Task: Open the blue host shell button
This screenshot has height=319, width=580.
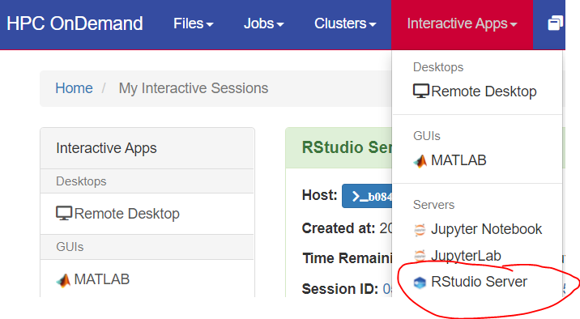Action: 367,196
